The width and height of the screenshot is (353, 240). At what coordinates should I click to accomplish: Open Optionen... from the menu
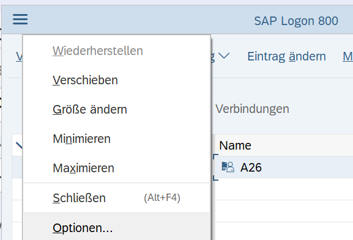[x=117, y=227]
